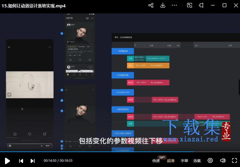Enter fullscreen mode

[x=234, y=161]
